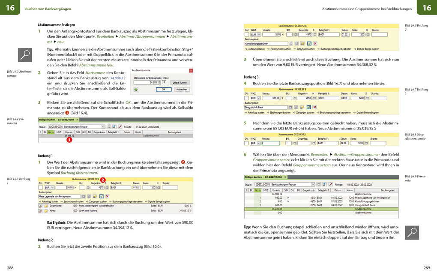Screen dimensions: 437x276
Task: Select the Gruppensumme row showing 35.039,35
Action: point(321,209)
